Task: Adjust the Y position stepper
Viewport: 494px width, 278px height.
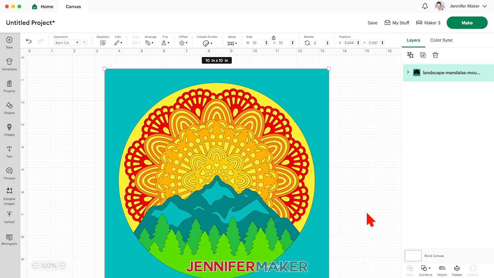Action: tap(382, 43)
